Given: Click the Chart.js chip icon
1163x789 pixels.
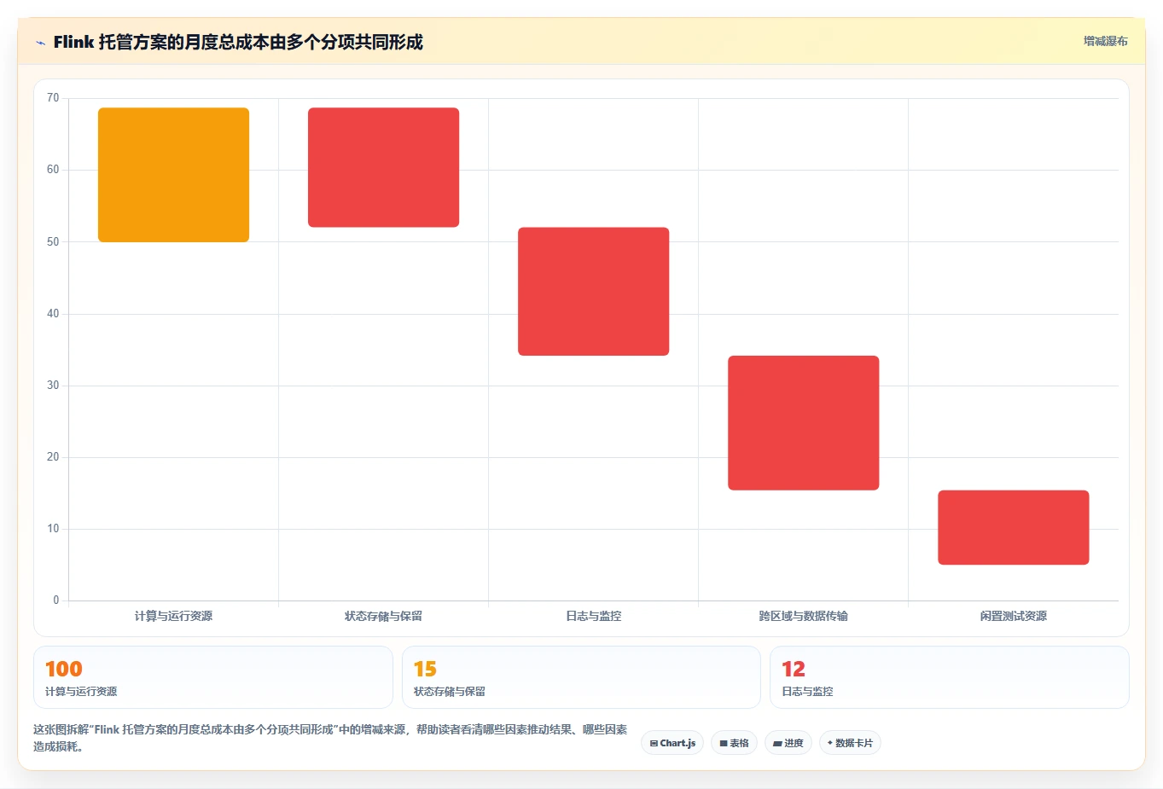Looking at the screenshot, I should point(654,744).
